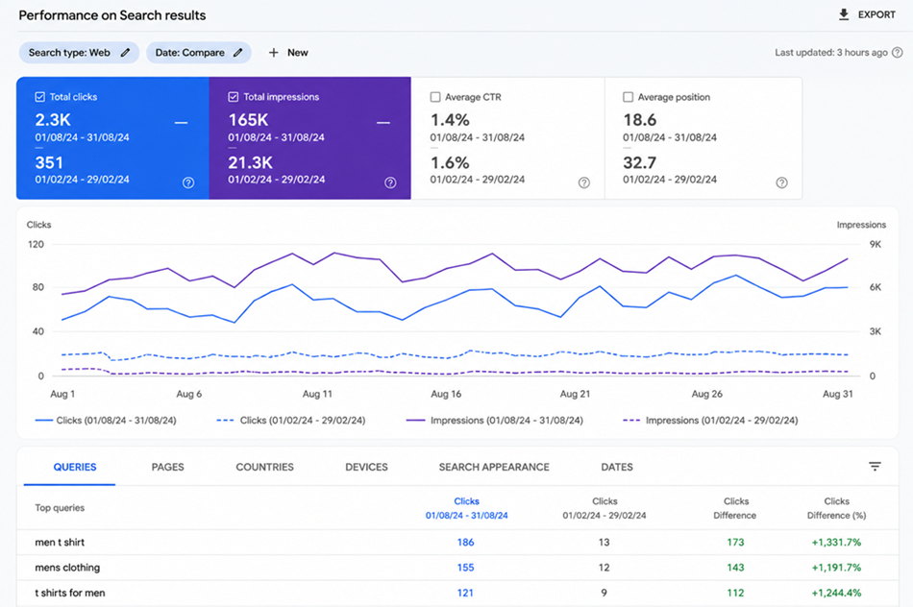Switch to the SEARCH APPEARANCE tab
The width and height of the screenshot is (913, 607).
coord(494,468)
